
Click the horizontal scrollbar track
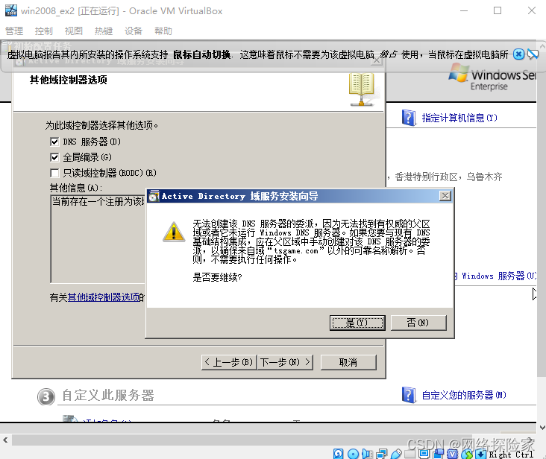(x=268, y=440)
